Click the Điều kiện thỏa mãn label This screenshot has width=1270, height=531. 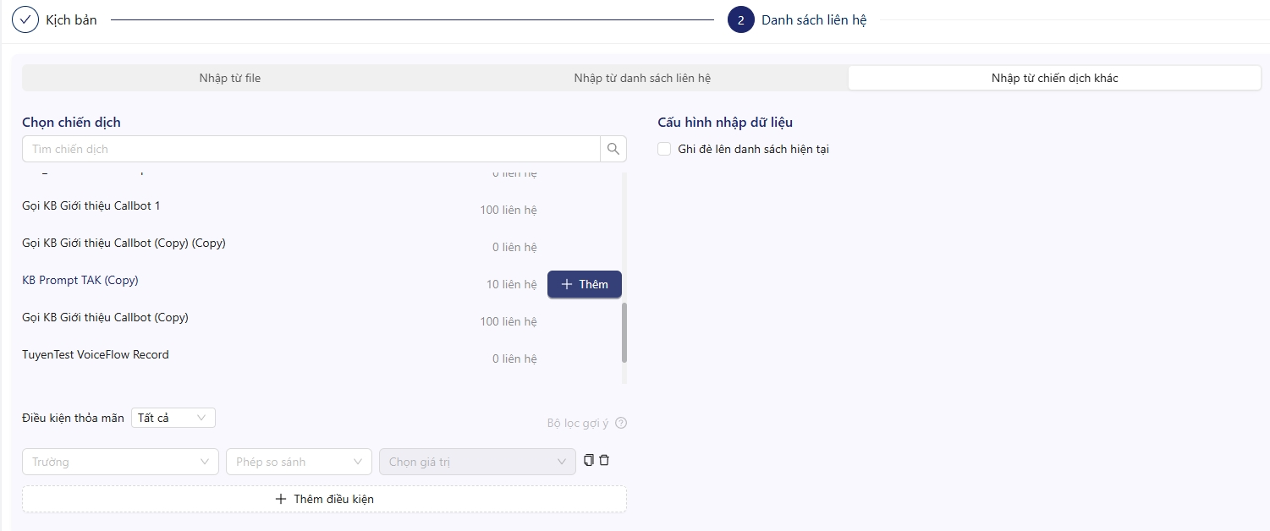point(73,418)
